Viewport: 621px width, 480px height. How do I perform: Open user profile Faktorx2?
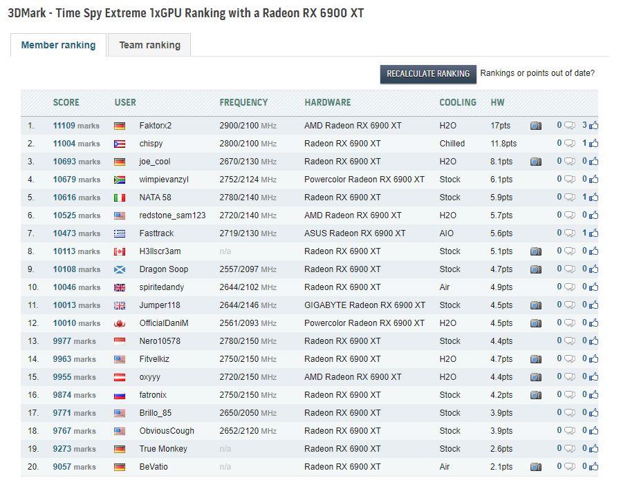pos(155,126)
